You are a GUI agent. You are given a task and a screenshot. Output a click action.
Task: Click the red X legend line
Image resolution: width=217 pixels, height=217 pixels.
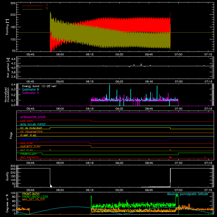point(32,6)
